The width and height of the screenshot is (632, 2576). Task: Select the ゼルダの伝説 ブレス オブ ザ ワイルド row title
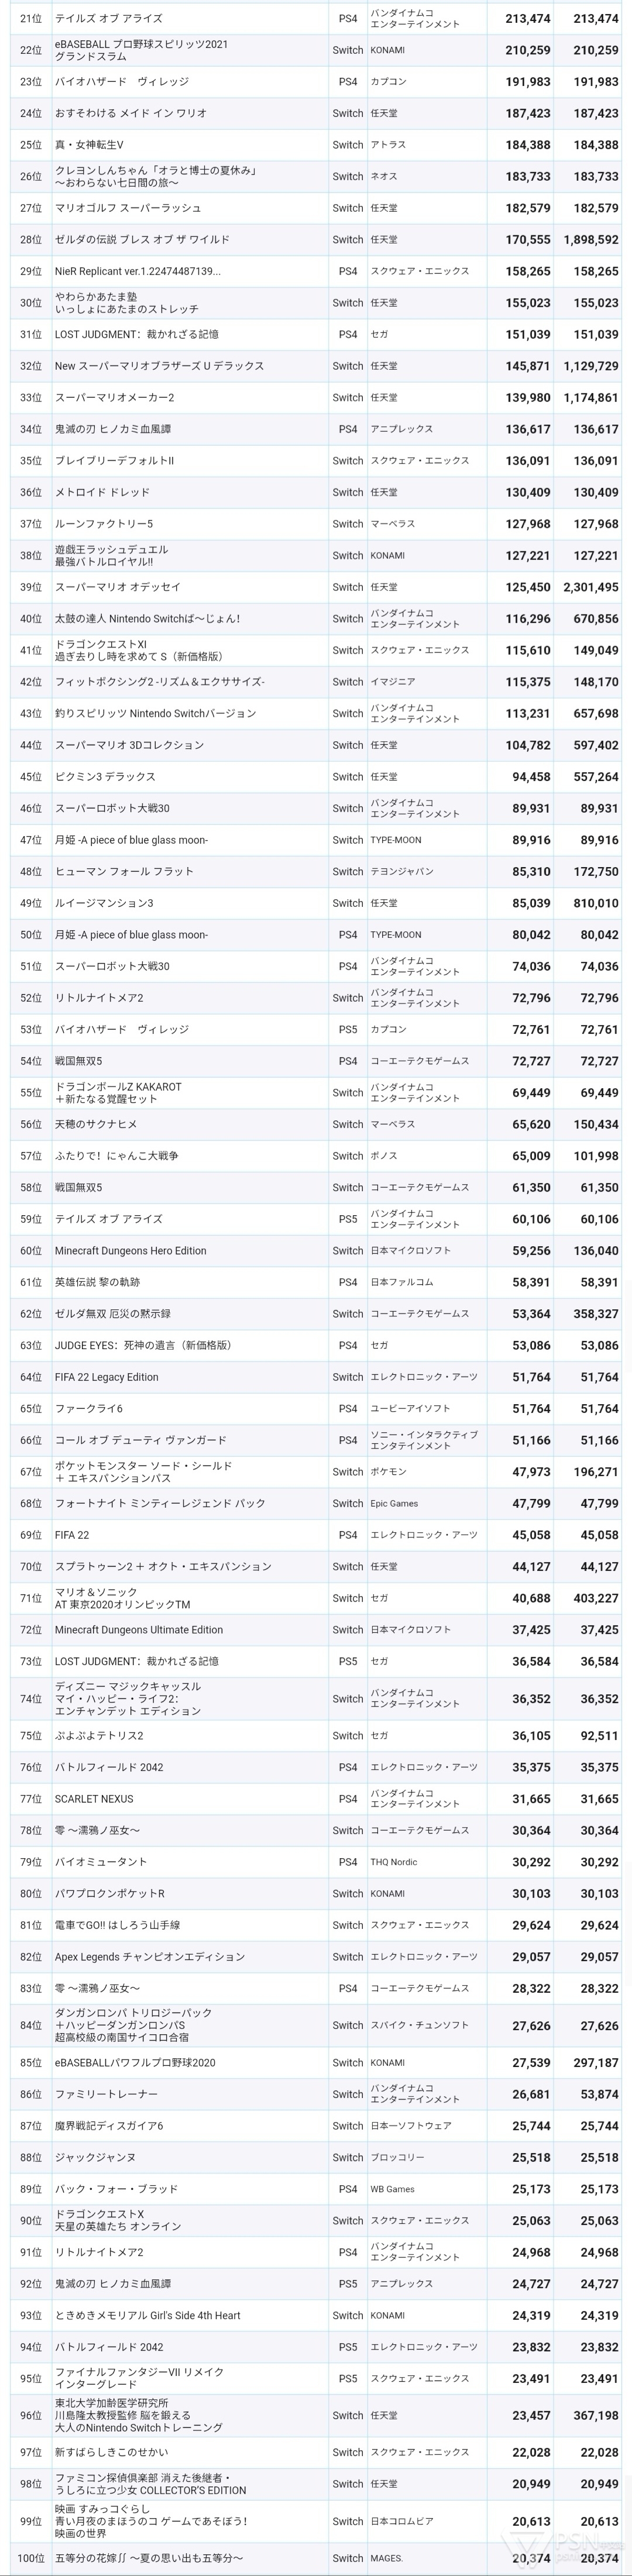142,240
